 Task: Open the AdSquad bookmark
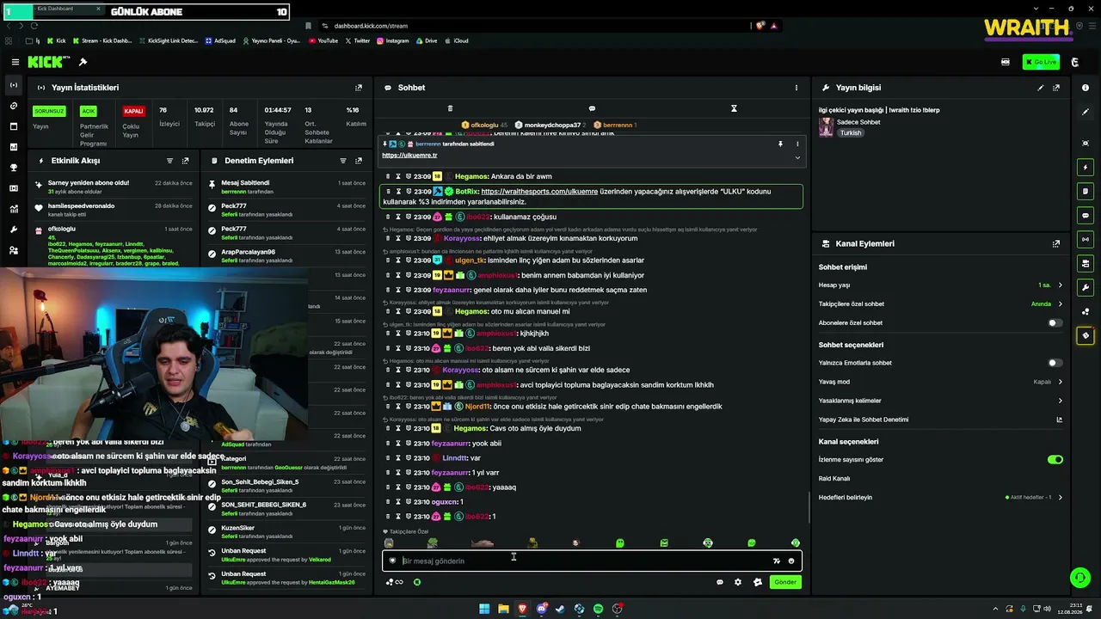coord(220,40)
